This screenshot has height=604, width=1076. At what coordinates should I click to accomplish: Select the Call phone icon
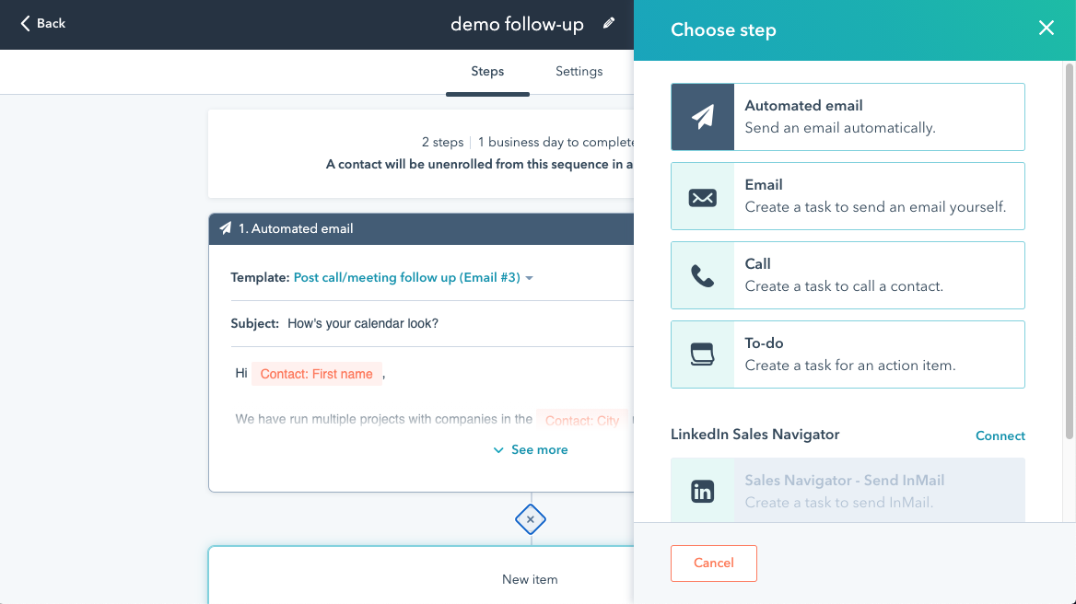pos(703,275)
